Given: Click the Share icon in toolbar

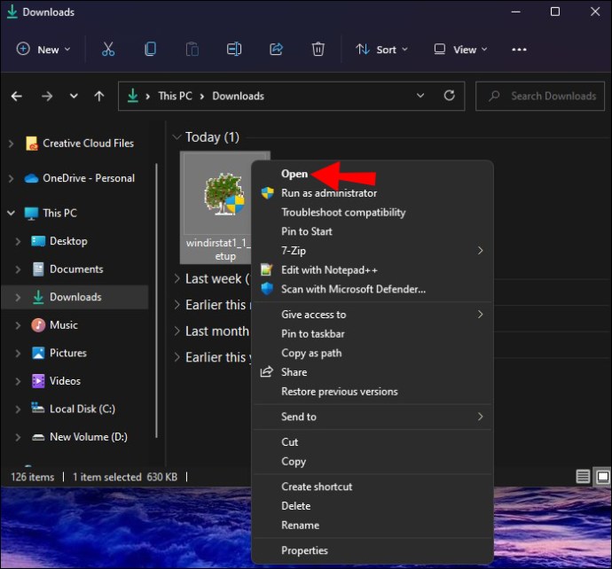Looking at the screenshot, I should 276,50.
